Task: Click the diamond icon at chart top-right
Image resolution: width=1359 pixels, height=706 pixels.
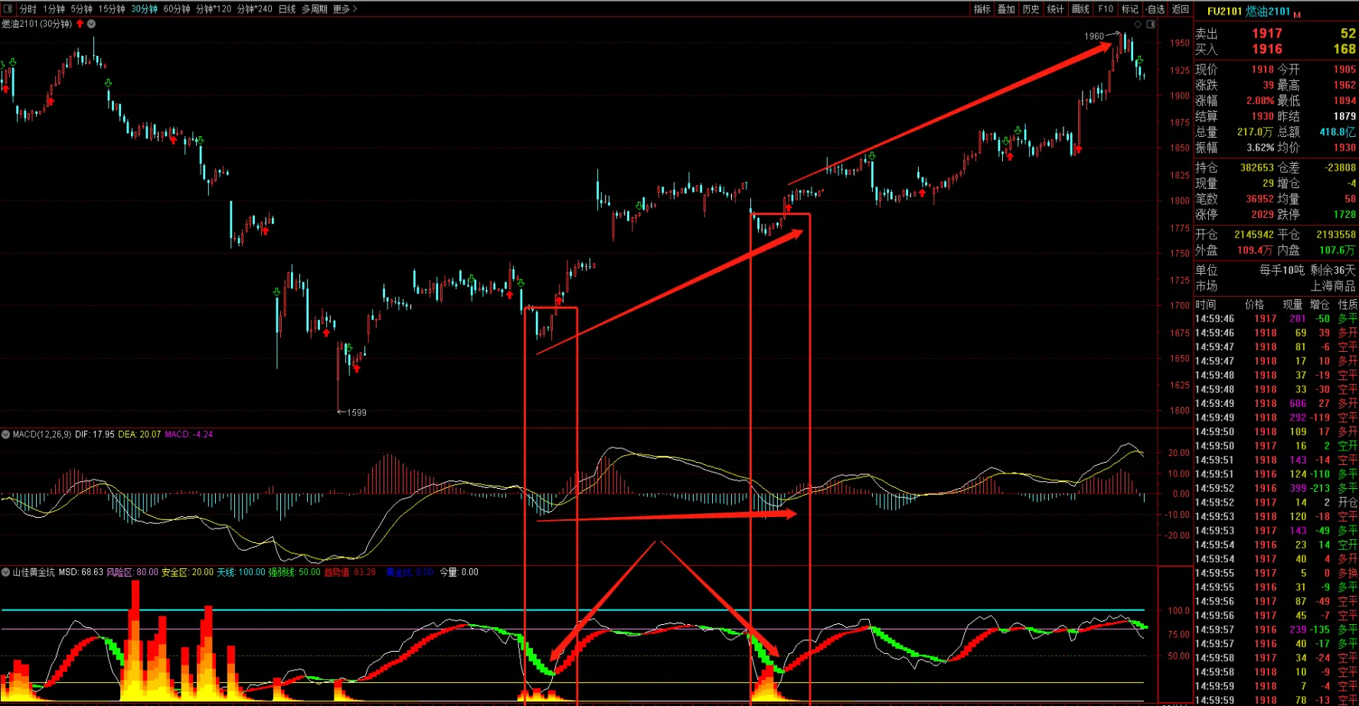Action: point(1138,24)
